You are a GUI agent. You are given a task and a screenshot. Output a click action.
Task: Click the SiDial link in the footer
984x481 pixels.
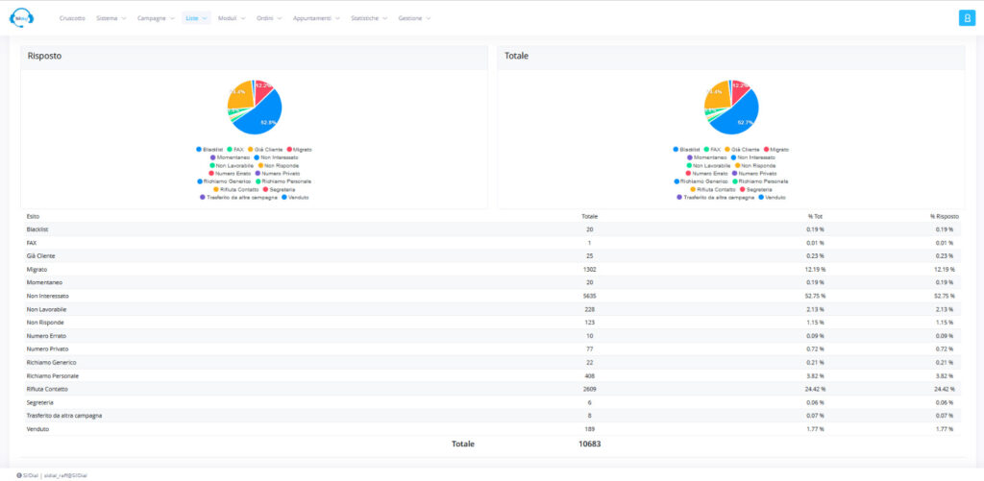coord(32,475)
